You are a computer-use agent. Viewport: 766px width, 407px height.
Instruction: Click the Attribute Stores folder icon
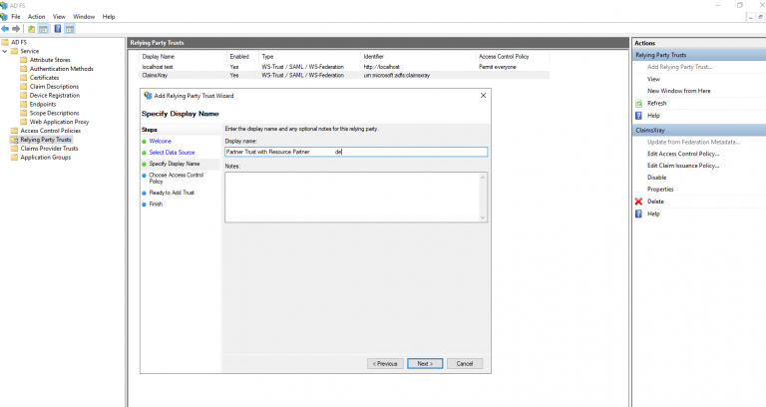[24, 60]
